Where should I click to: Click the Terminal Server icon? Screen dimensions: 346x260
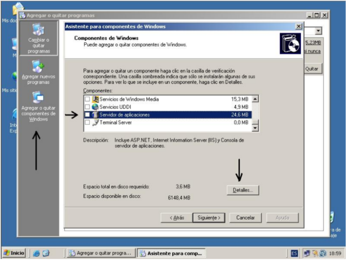95,122
